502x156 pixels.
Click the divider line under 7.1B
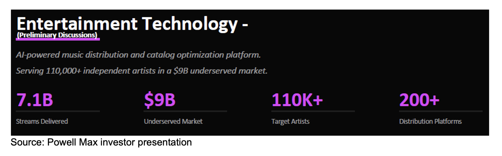(x=58, y=111)
